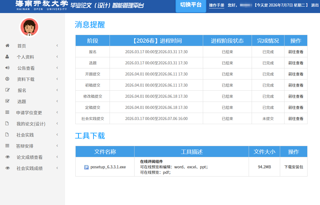Viewport: 320px width, 205px height.
Task: Click the checkmark icon beside 选题
Action: [x=7, y=101]
